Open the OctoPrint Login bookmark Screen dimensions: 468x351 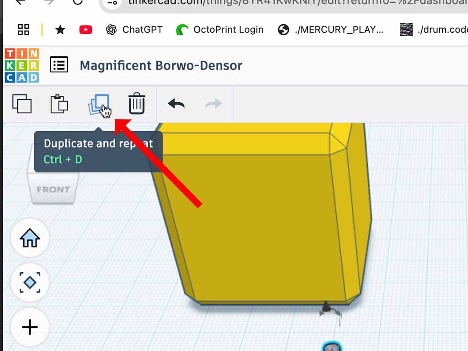tap(220, 30)
